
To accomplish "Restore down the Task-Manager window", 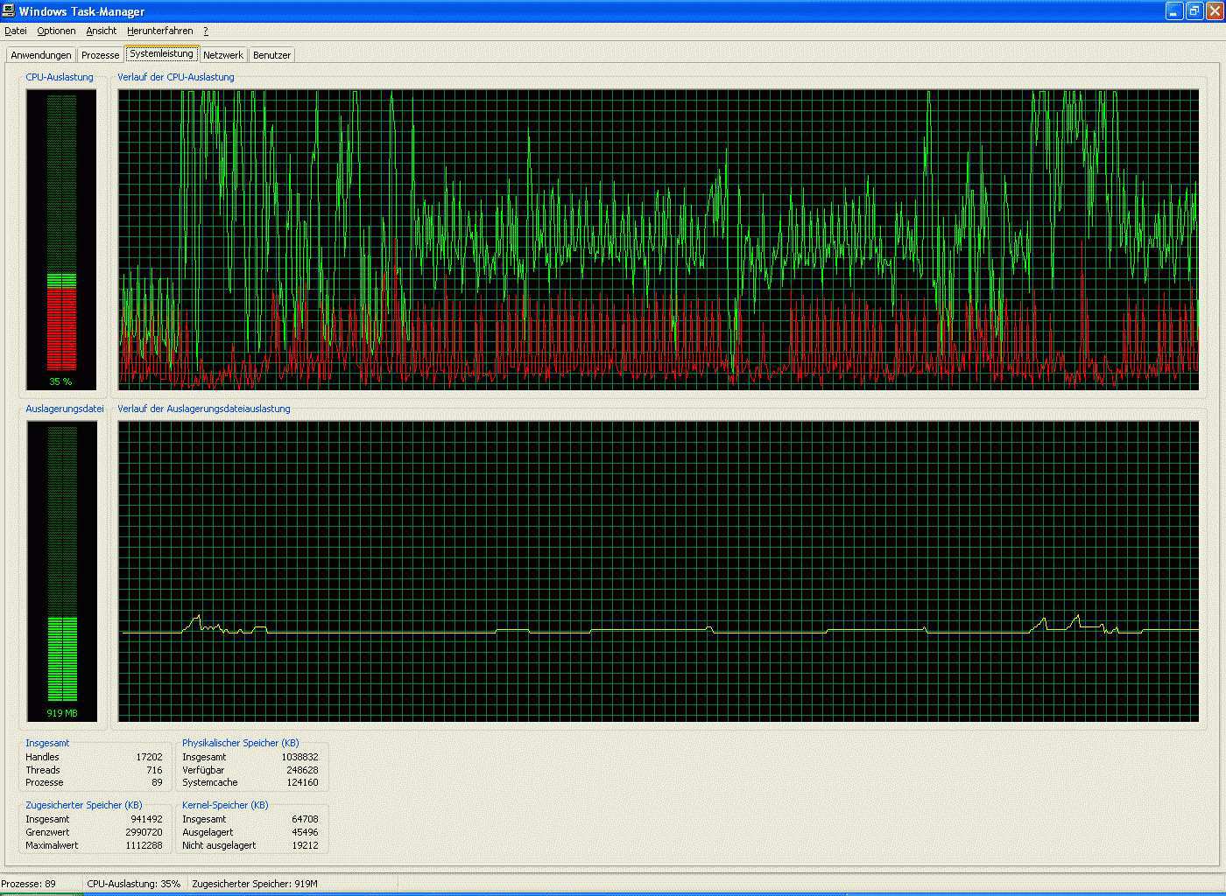I will (1194, 10).
